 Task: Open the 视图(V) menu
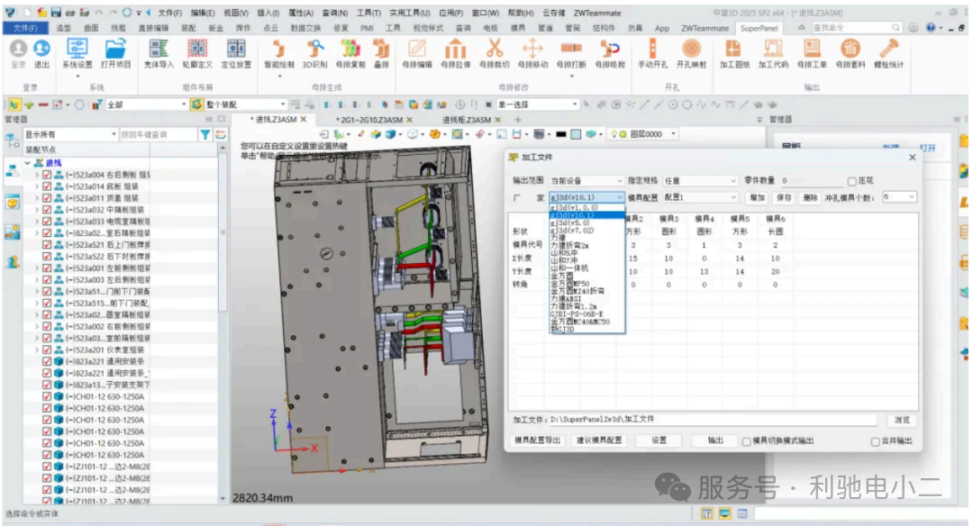[x=236, y=13]
